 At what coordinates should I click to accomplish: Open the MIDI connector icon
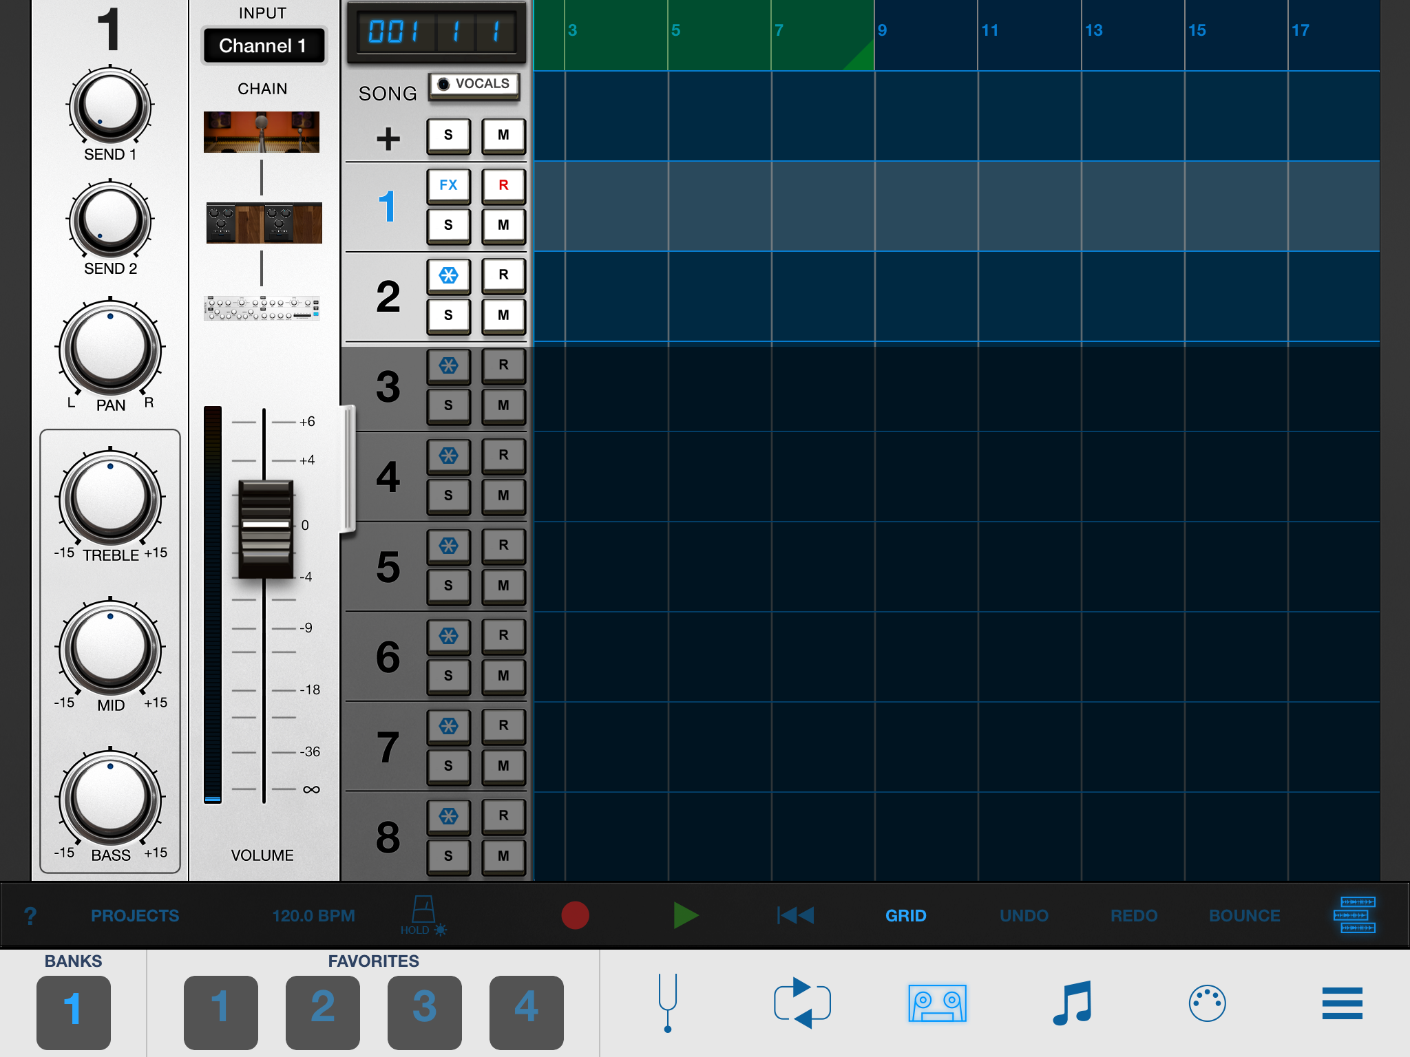coord(1207,1003)
